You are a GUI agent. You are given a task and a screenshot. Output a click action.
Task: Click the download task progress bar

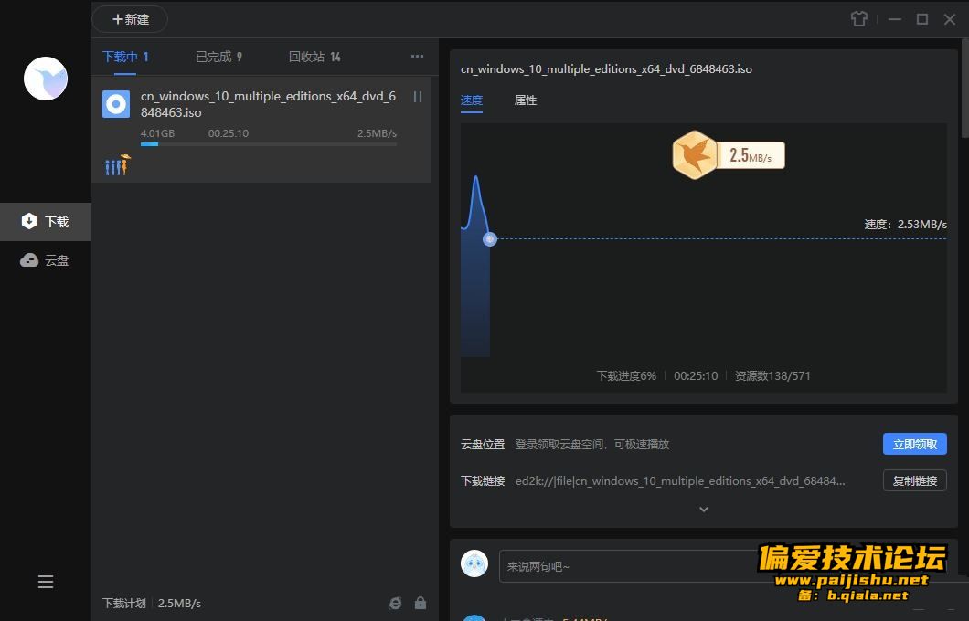(x=269, y=144)
